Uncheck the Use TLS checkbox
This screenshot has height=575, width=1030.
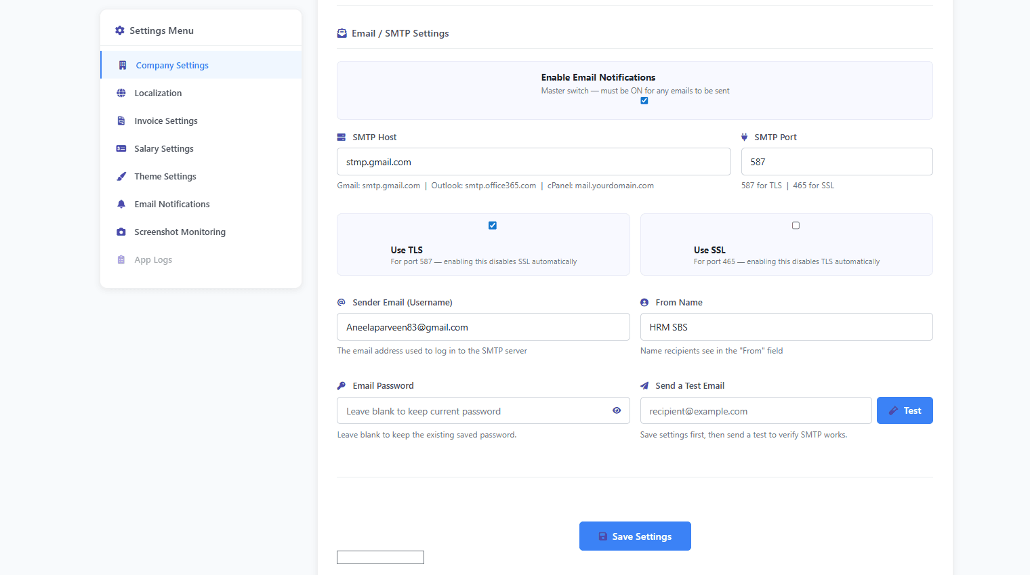pos(493,226)
